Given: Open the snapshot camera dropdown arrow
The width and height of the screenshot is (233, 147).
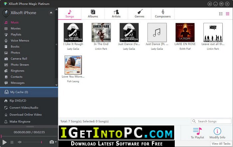Looking at the screenshot, I should pos(56,142).
